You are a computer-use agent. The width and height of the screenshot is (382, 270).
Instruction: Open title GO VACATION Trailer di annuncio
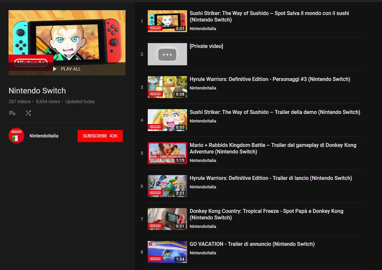(x=252, y=244)
